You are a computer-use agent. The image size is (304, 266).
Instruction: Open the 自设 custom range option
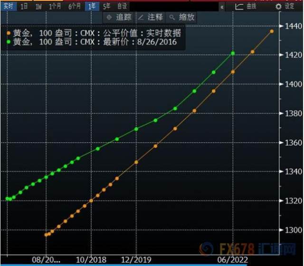(x=122, y=6)
